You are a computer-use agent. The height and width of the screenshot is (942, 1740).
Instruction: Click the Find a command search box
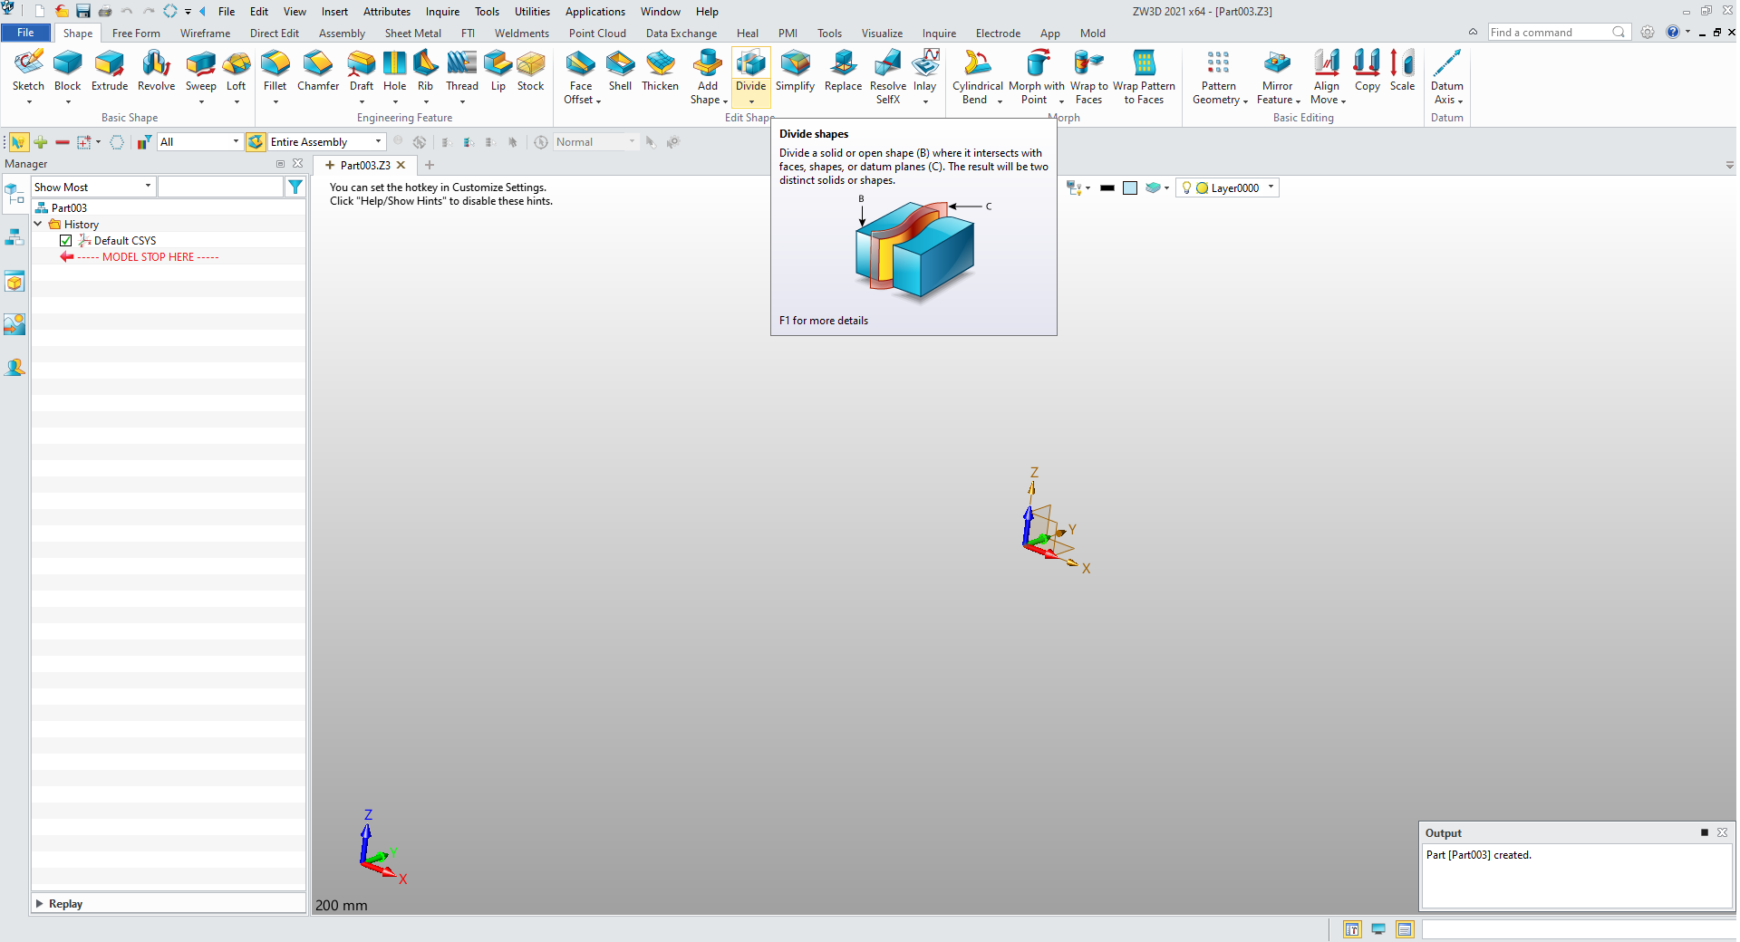point(1549,33)
